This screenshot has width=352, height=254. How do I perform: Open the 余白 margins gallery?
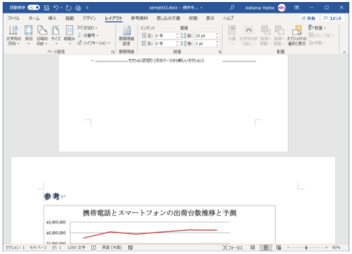[x=29, y=36]
